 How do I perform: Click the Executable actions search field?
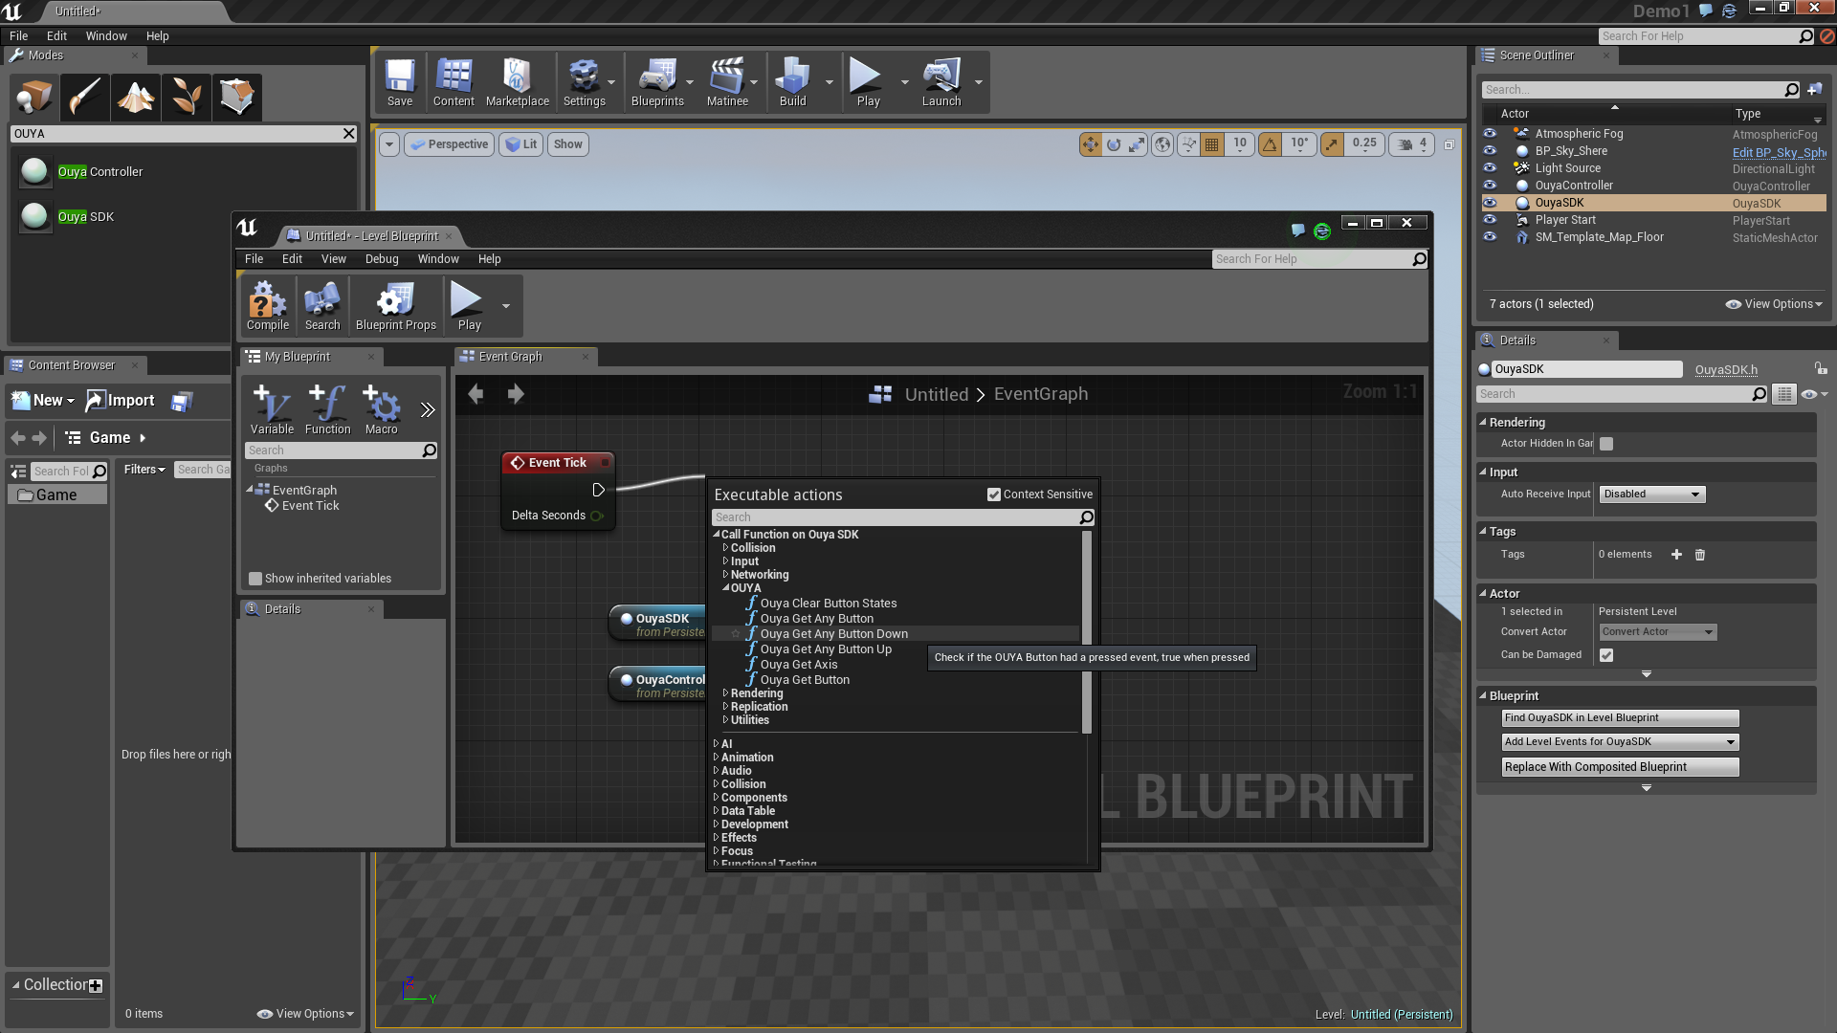pyautogui.click(x=895, y=517)
